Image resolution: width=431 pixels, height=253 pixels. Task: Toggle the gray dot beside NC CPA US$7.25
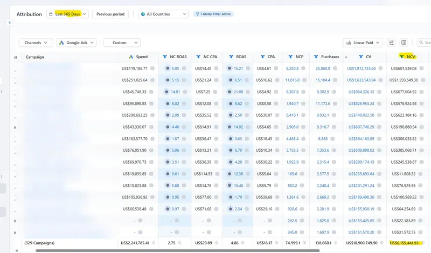pyautogui.click(x=215, y=92)
